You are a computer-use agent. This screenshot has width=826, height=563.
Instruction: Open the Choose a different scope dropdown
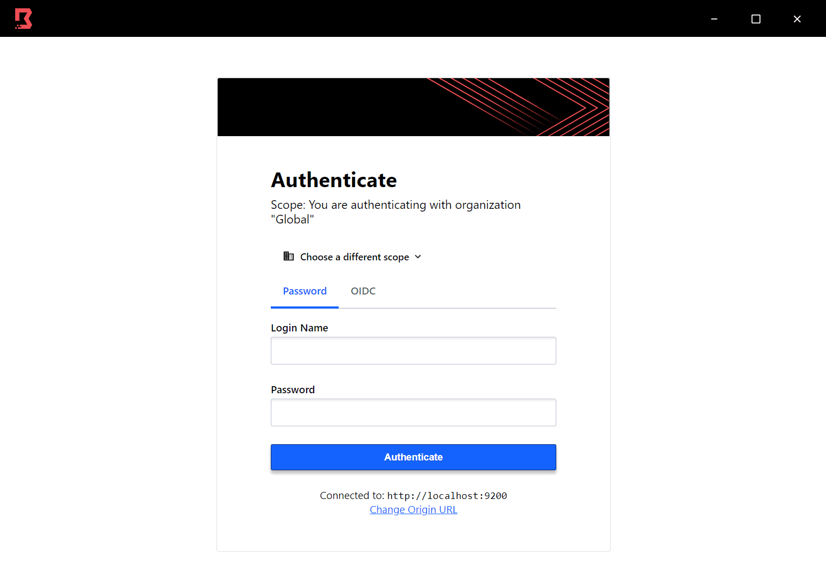[x=354, y=257]
